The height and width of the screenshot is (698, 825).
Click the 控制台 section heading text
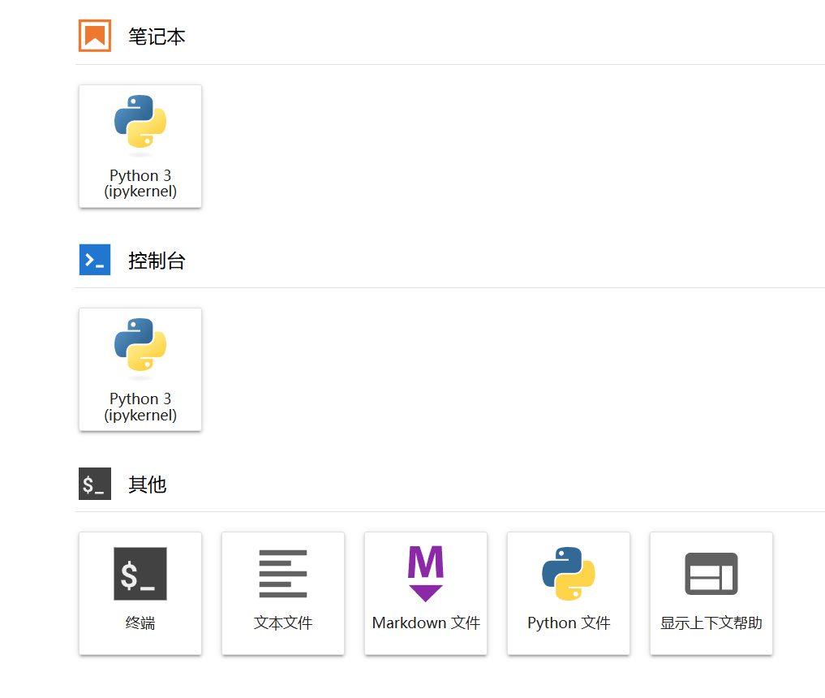(157, 261)
